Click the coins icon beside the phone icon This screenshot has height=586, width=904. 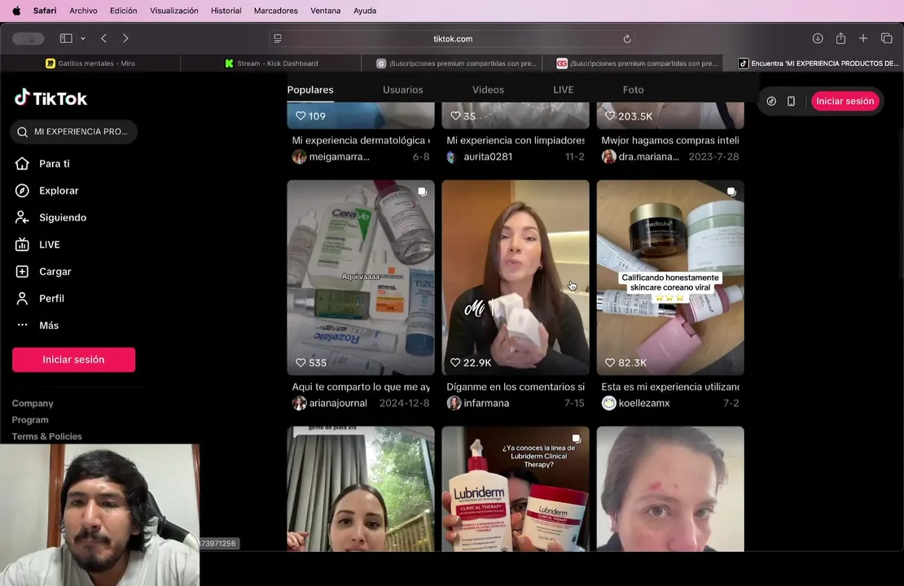[x=771, y=101]
